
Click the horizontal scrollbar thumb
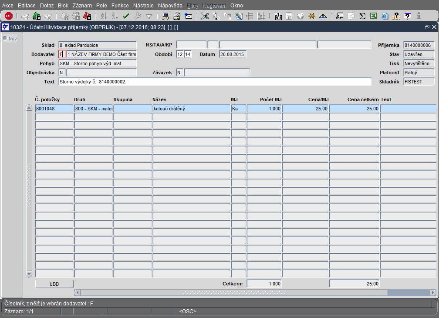(234, 293)
